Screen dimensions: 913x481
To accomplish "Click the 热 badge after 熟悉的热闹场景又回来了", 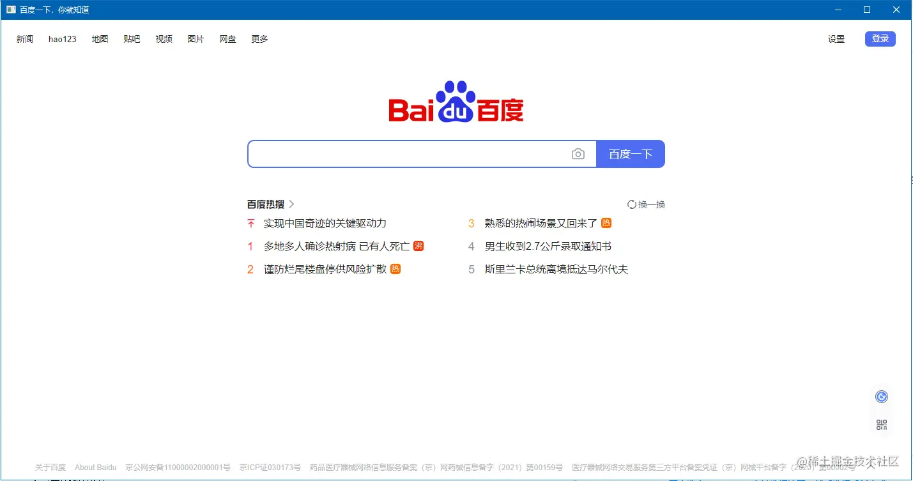I will [x=606, y=223].
